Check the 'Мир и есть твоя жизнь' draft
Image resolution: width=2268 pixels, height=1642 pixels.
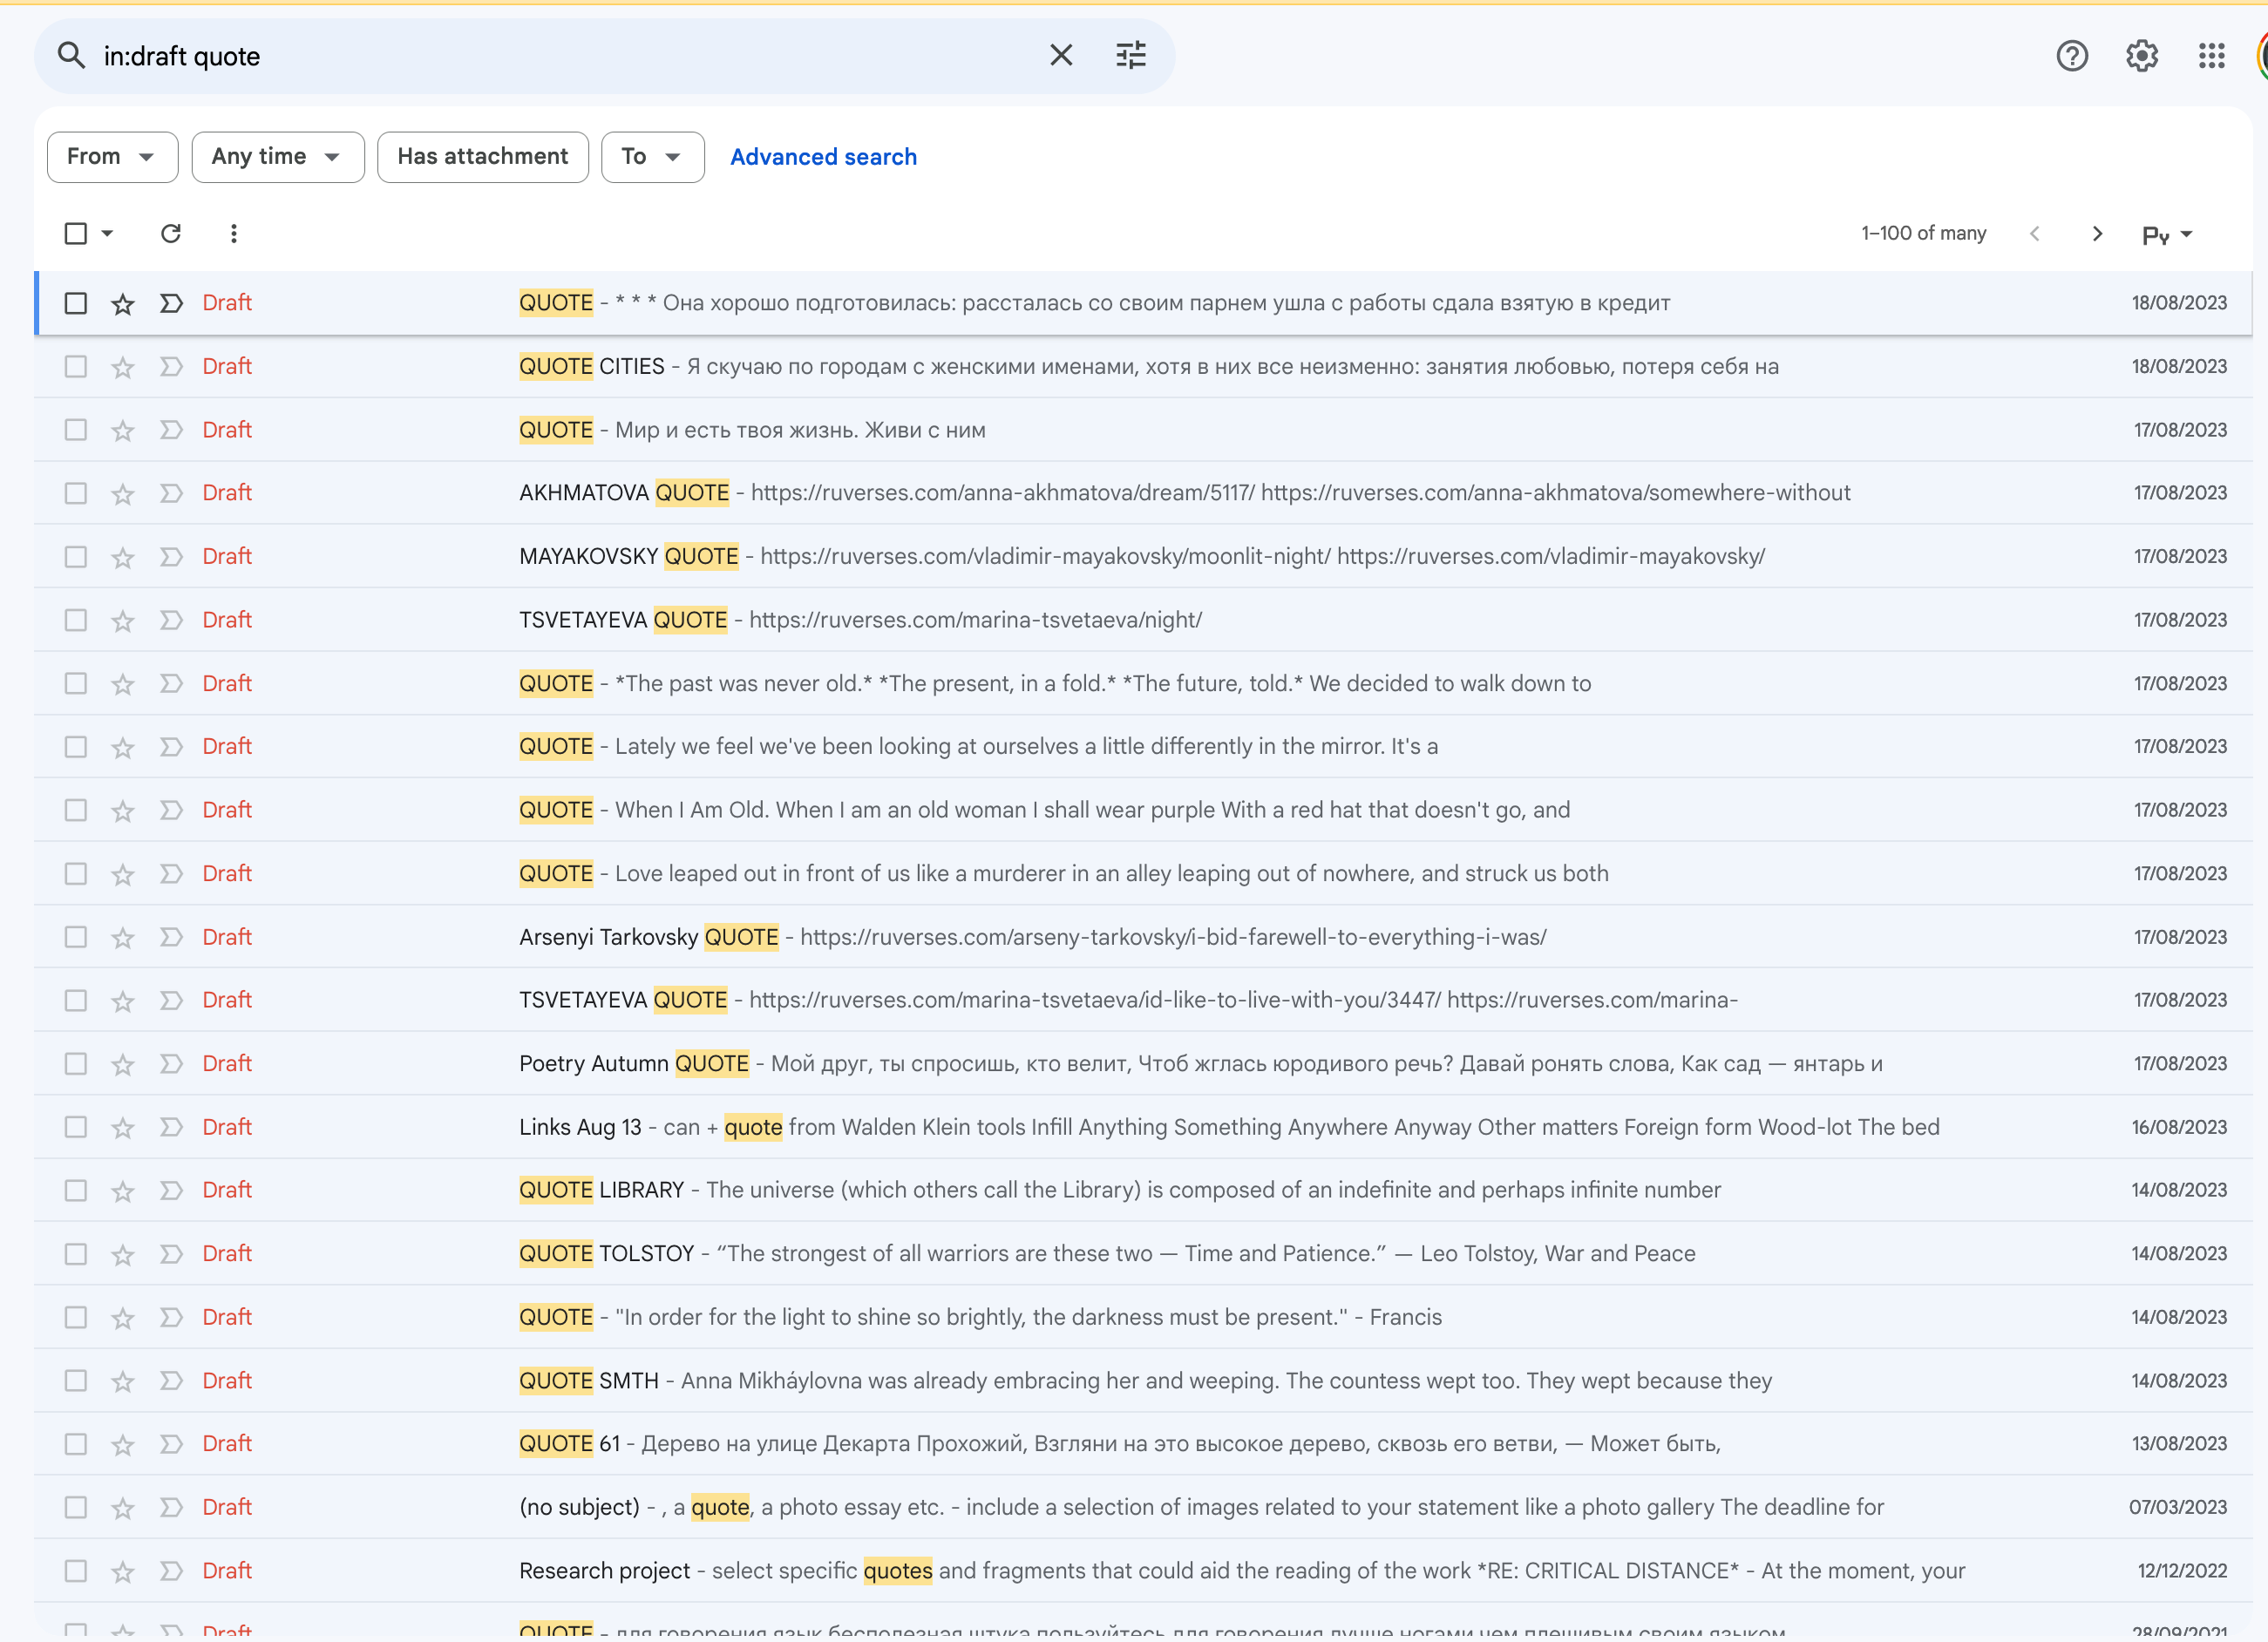[75, 429]
